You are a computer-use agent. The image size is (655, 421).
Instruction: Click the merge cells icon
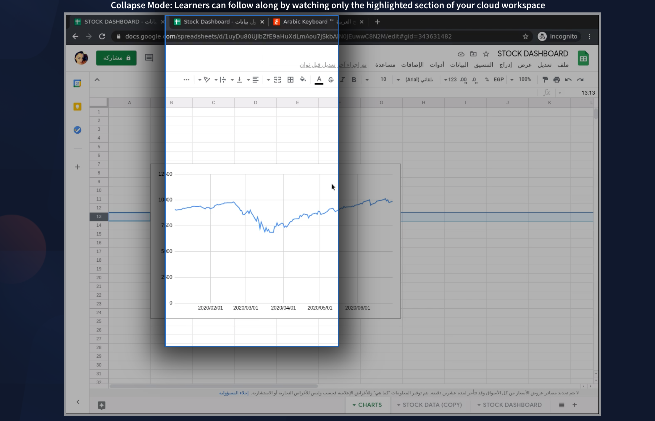(278, 80)
